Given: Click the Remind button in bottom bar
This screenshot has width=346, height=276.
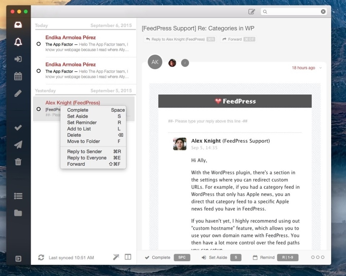Looking at the screenshot, I should pos(276,257).
